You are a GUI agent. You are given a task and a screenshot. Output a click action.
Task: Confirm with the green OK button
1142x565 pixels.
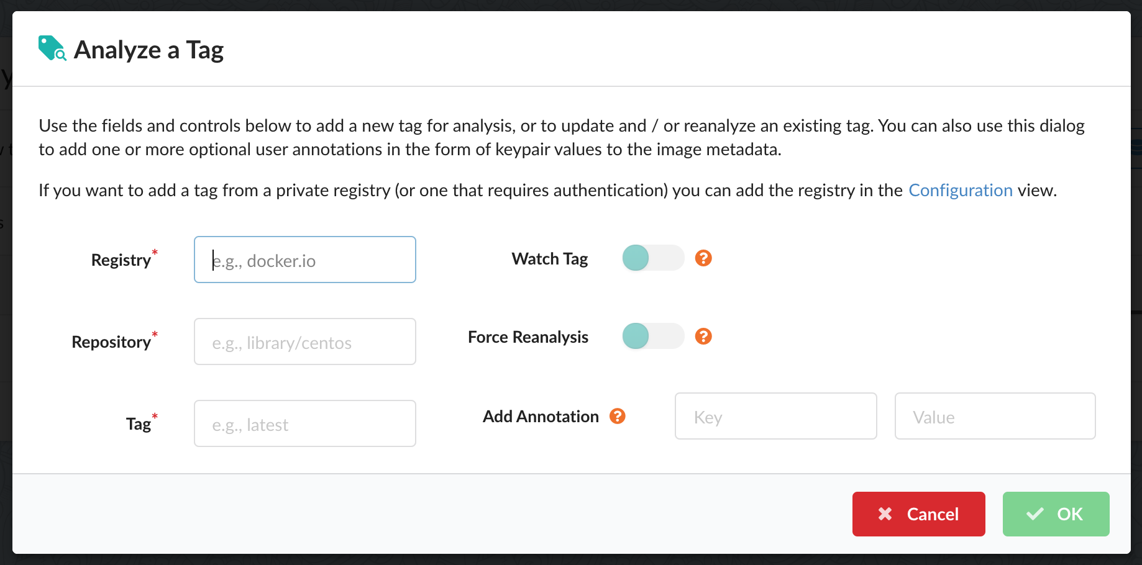[x=1056, y=514]
